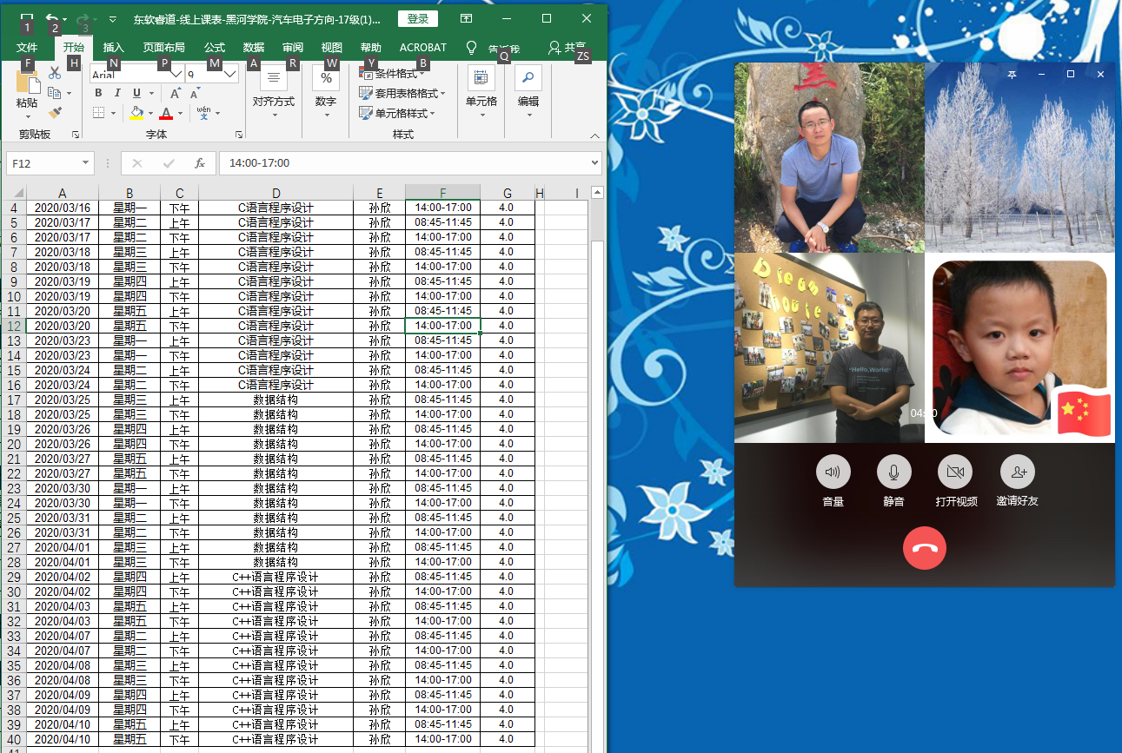Click the invite friends icon in call
1122x753 pixels.
[x=1017, y=472]
